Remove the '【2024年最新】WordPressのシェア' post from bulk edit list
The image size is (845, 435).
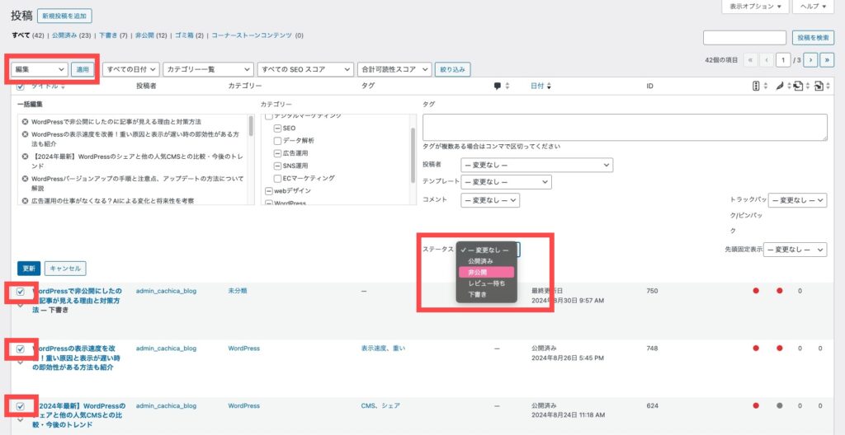25,157
